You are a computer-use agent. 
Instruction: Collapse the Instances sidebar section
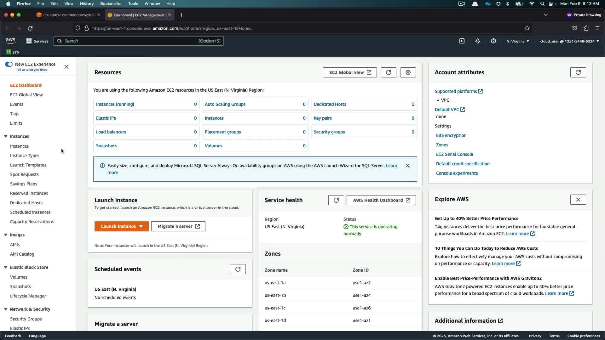(6, 136)
